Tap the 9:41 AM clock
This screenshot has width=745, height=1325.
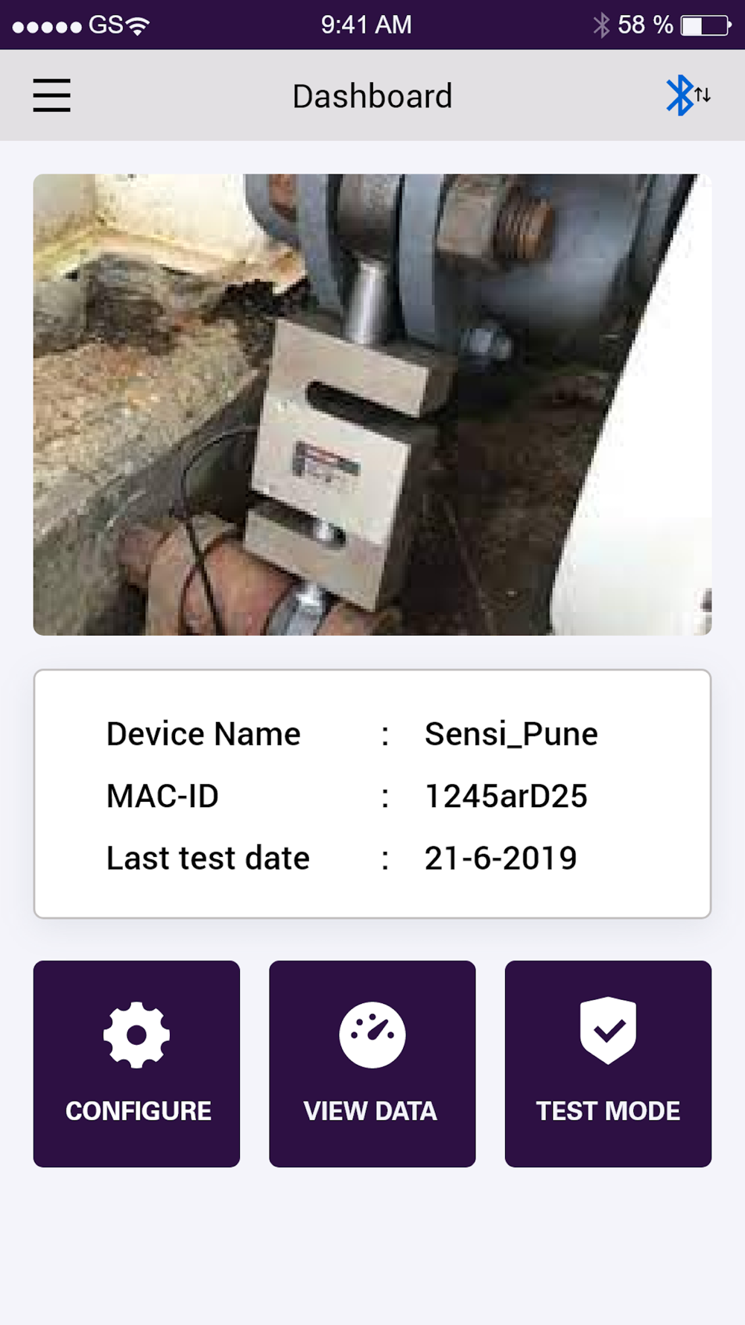coord(367,25)
